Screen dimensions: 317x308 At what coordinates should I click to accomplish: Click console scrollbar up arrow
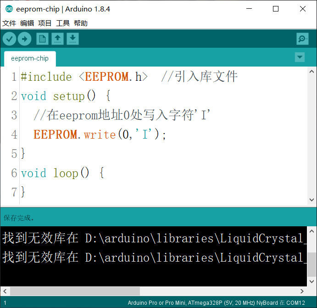click(312, 231)
